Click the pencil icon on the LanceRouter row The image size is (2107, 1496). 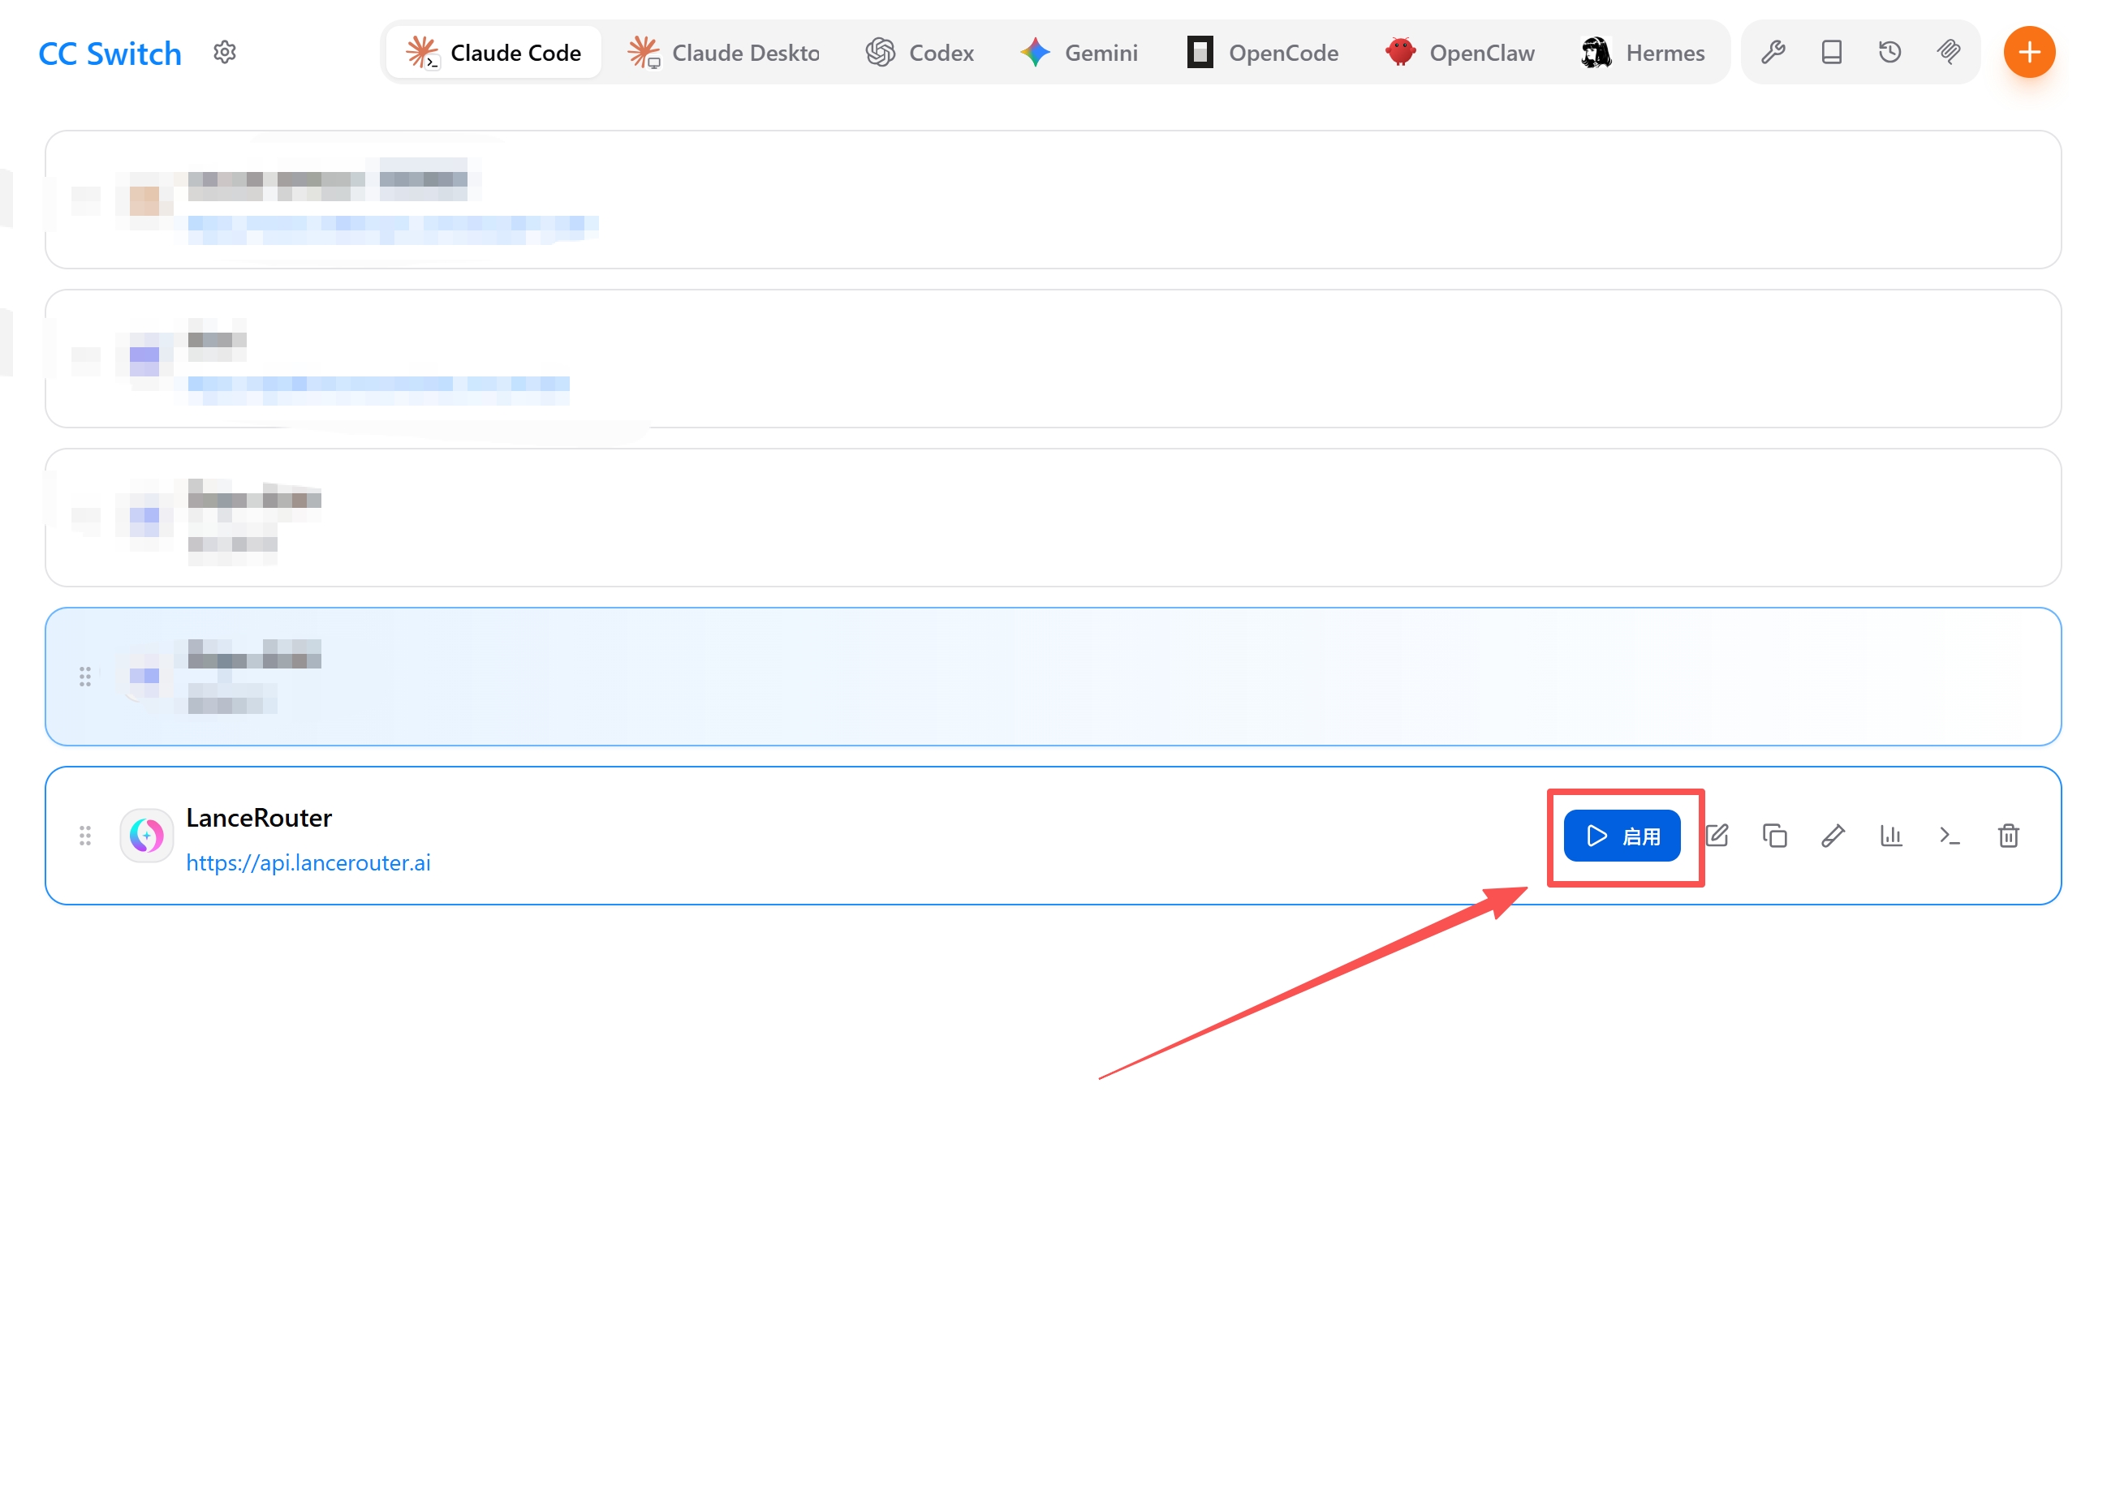coord(1833,836)
